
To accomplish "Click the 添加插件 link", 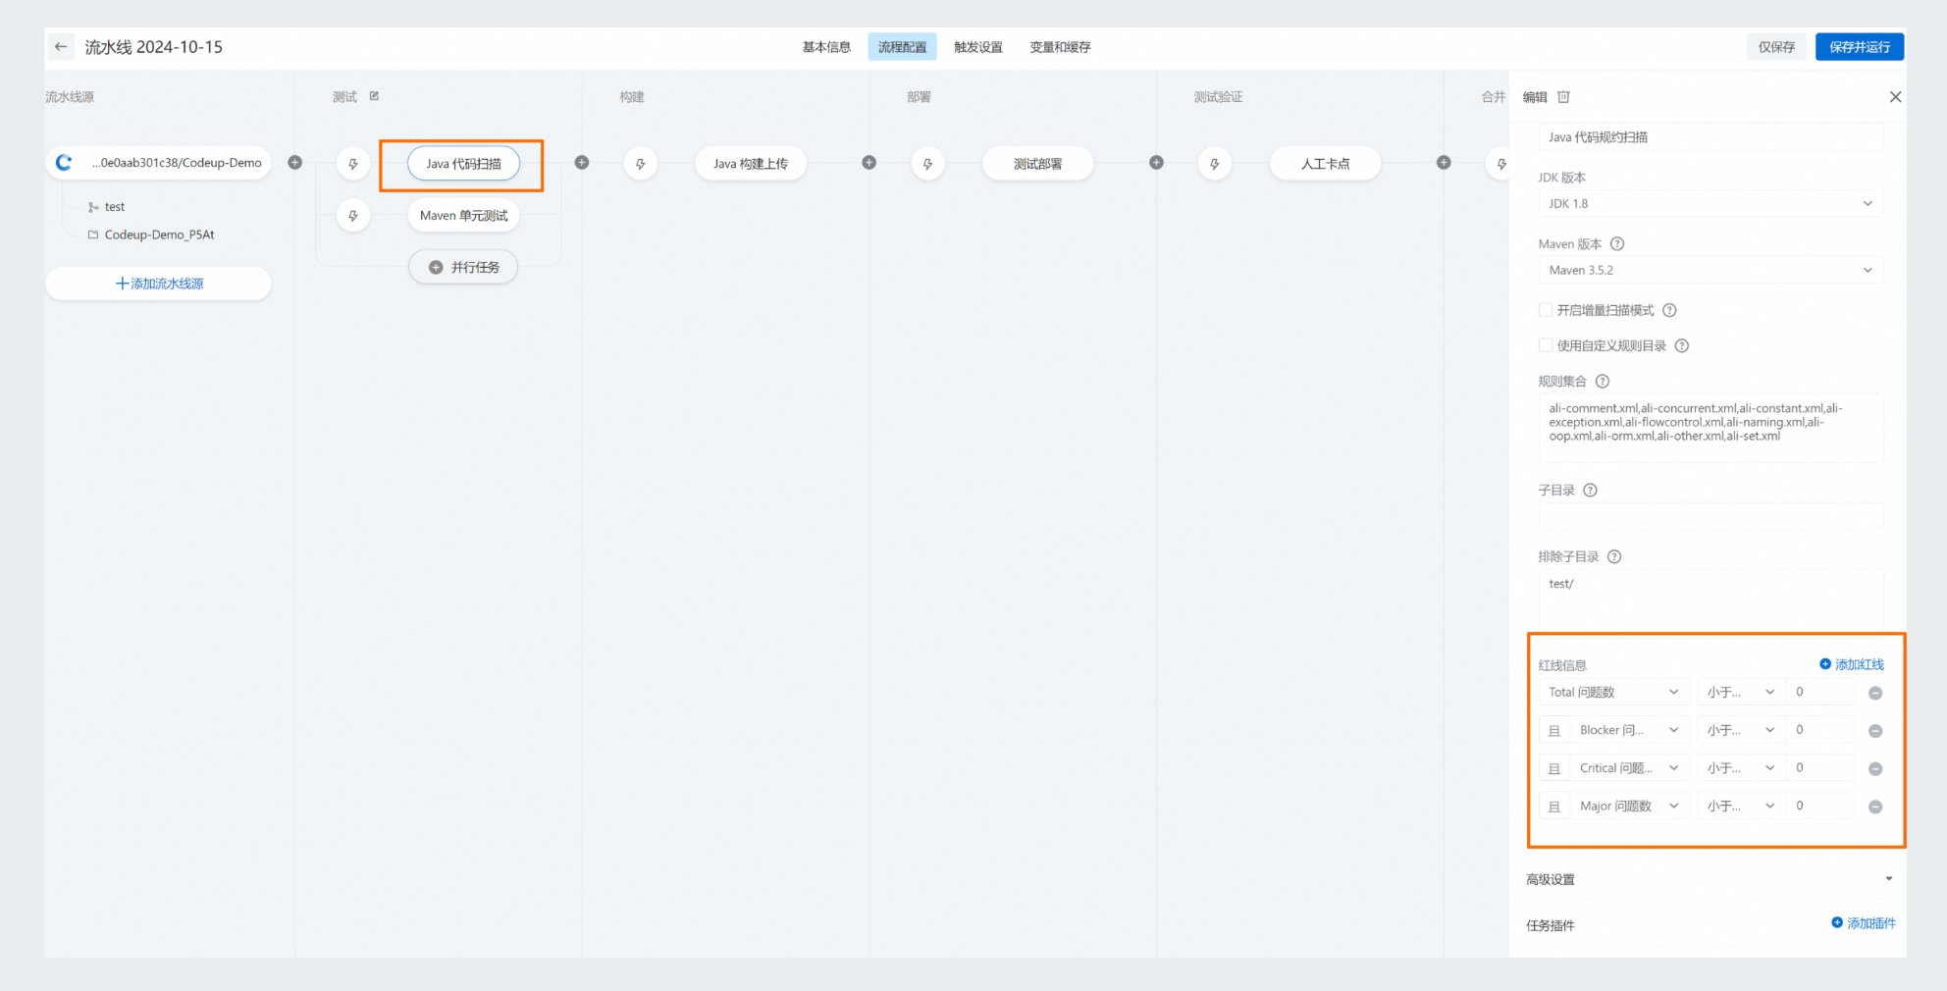I will 1864,923.
